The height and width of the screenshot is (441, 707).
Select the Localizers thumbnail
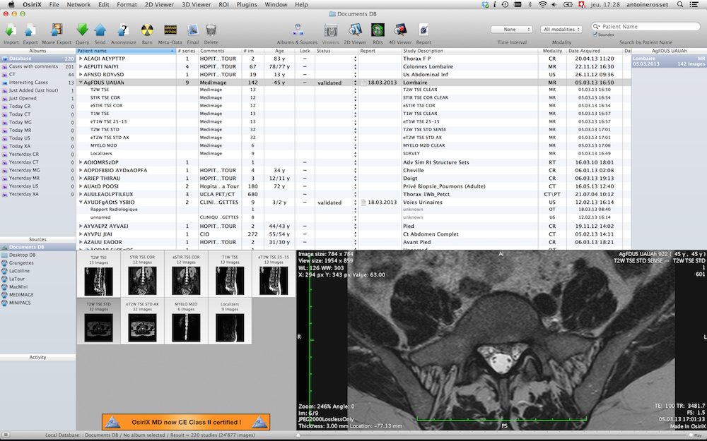230,321
